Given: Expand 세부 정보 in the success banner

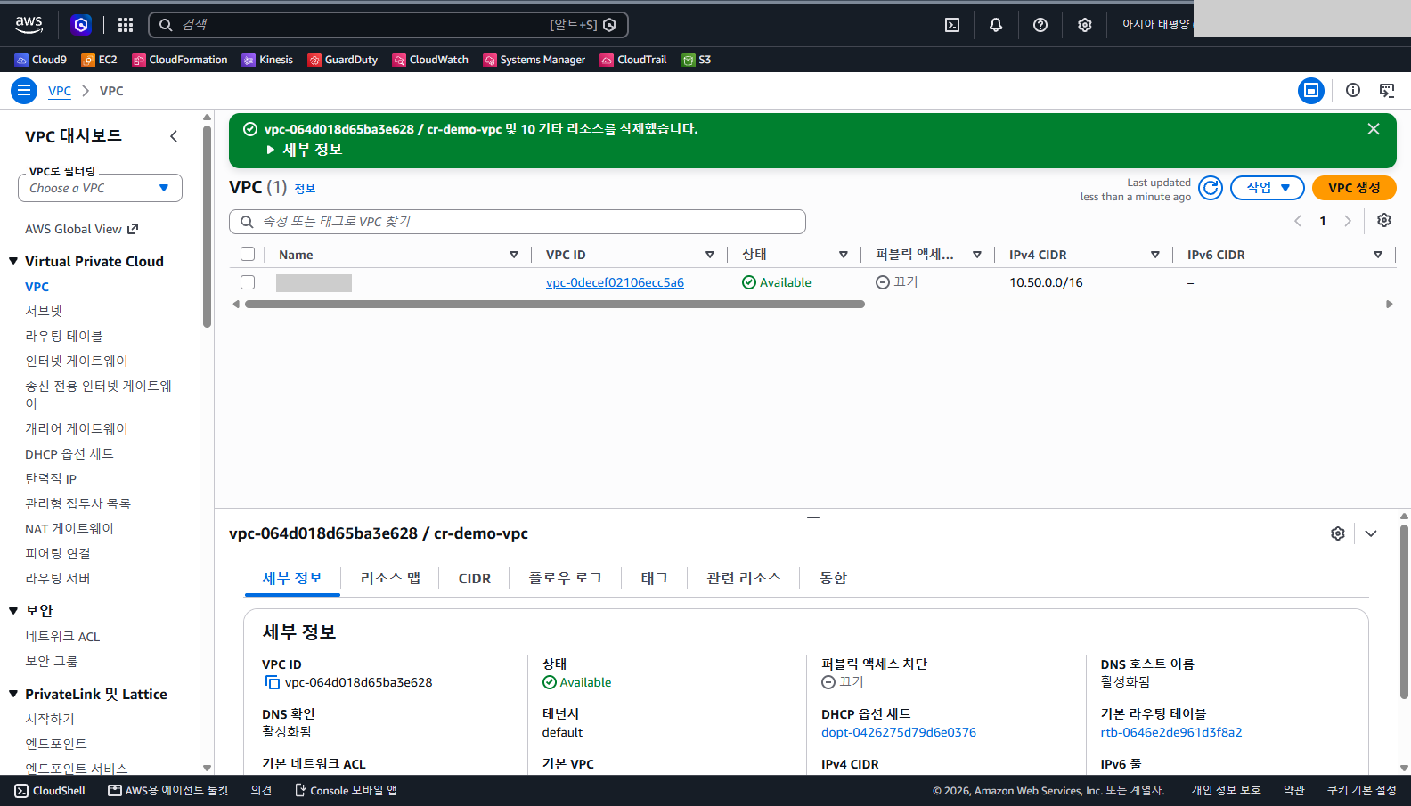Looking at the screenshot, I should pos(304,150).
